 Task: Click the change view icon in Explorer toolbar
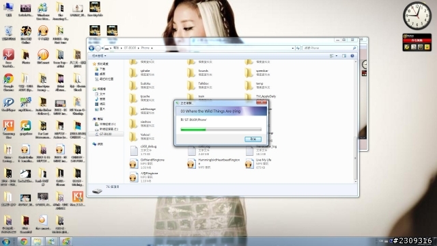[x=332, y=56]
